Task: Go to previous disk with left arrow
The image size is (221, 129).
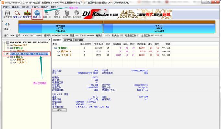Action: (6, 24)
